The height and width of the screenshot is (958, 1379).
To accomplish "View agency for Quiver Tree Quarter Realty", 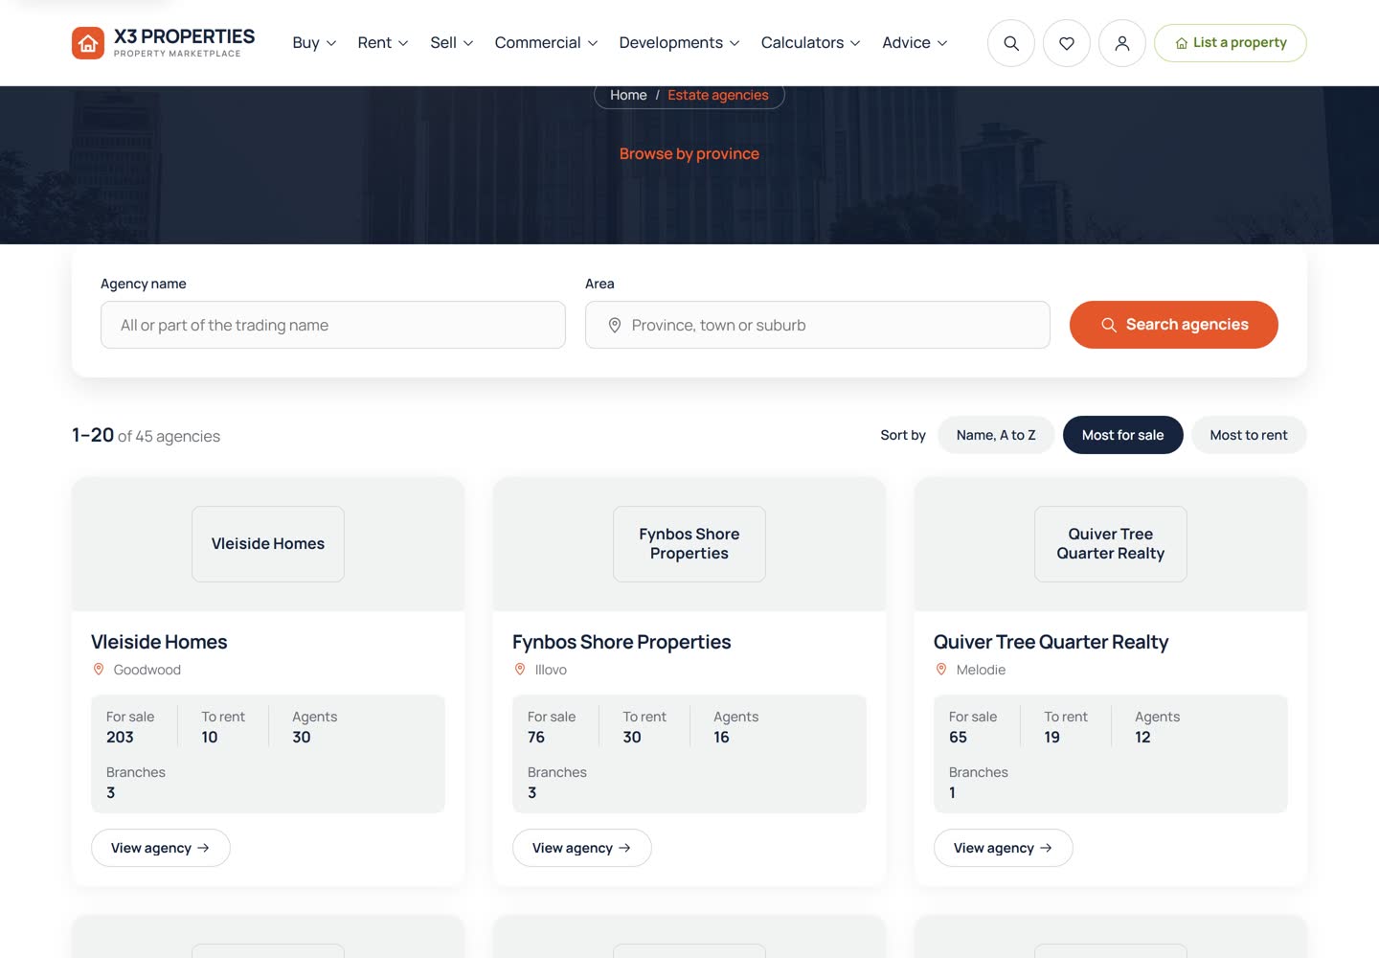I will tap(1004, 848).
